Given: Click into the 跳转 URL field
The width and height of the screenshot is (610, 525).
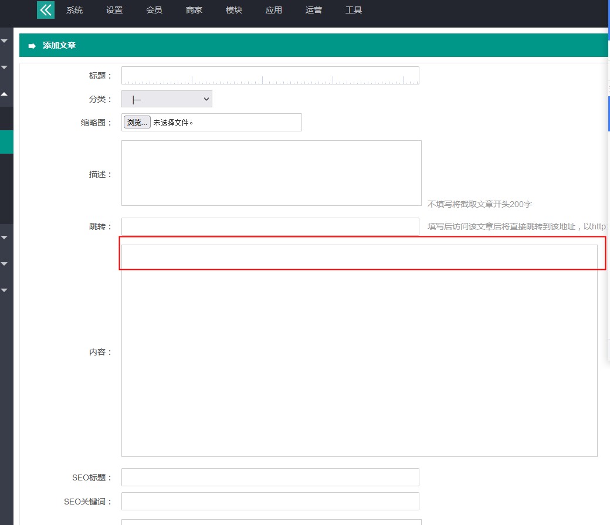Looking at the screenshot, I should [270, 226].
